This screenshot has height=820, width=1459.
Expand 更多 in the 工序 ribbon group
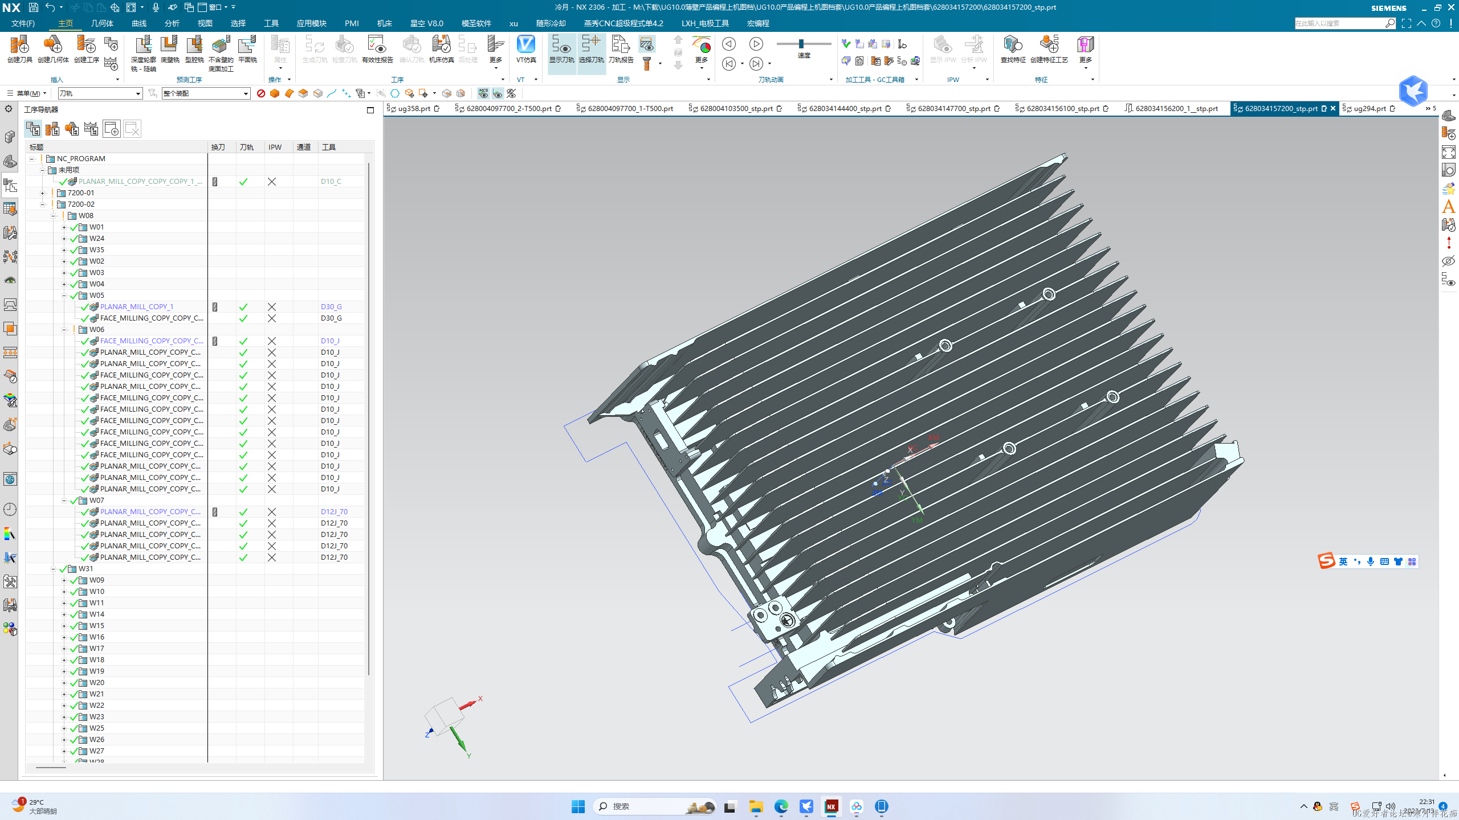click(495, 52)
